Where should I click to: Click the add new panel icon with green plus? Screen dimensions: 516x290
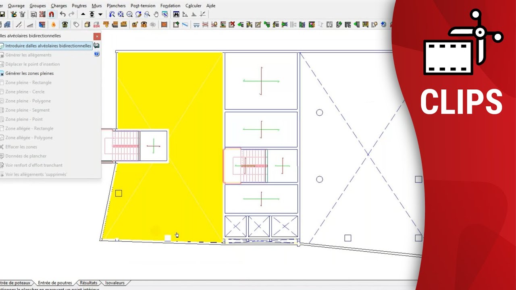(176, 25)
